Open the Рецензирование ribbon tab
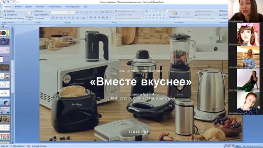The height and width of the screenshot is (148, 263). (x=72, y=7)
